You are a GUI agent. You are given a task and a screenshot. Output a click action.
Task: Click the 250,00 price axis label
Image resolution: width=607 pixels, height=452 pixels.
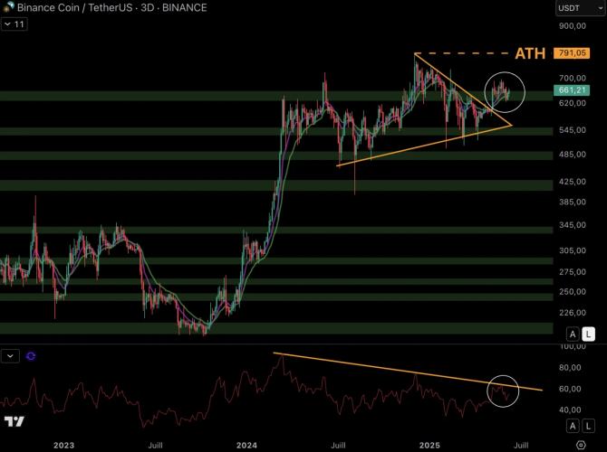pyautogui.click(x=573, y=292)
